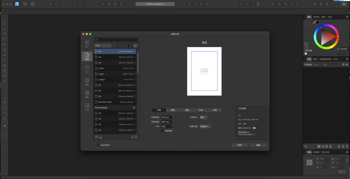The height and width of the screenshot is (179, 350).
Task: Switch to the 颜色 (Color) tab in dialog
Action: click(173, 110)
